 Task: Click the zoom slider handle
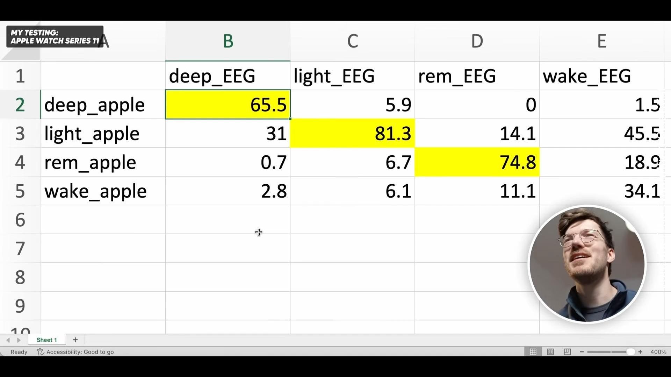click(630, 352)
